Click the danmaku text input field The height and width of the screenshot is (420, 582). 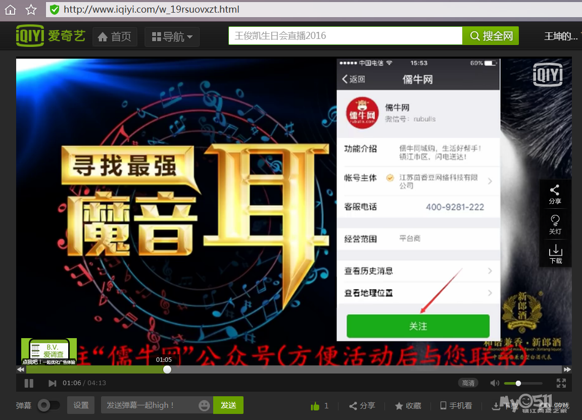pyautogui.click(x=152, y=405)
